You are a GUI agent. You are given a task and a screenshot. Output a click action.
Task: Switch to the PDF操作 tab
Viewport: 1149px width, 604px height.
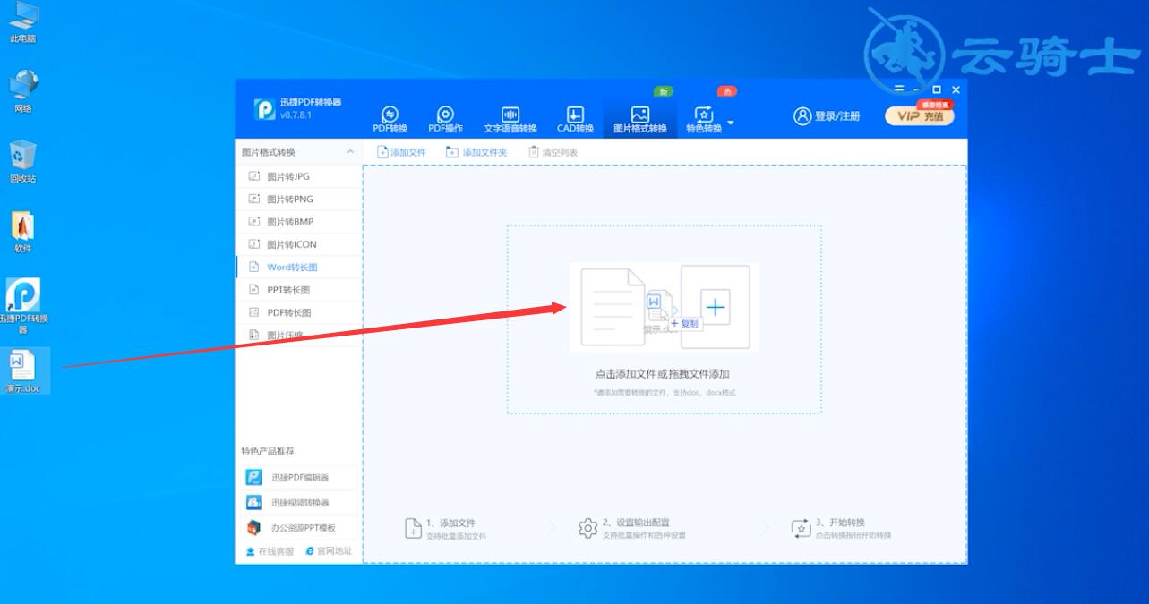click(445, 120)
